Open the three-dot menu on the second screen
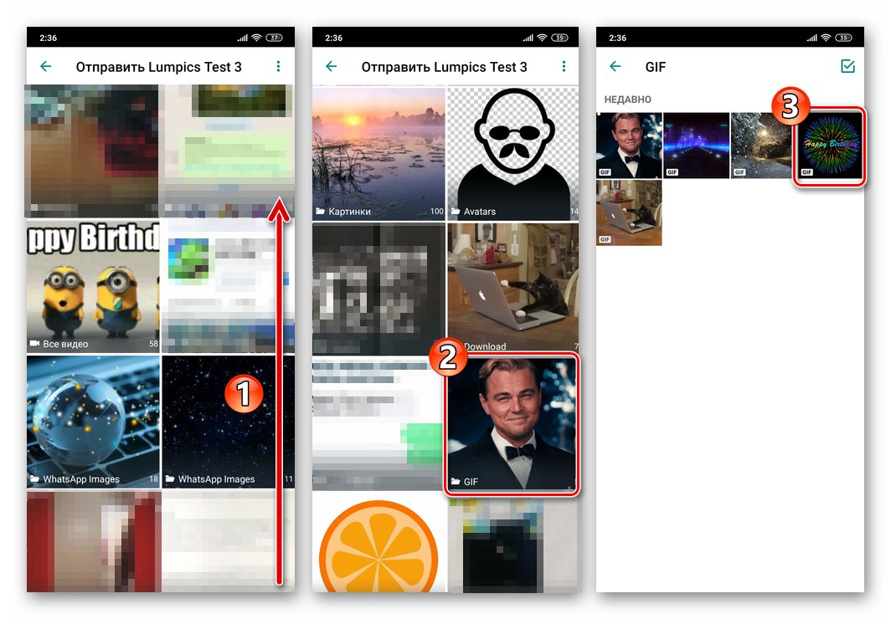This screenshot has height=619, width=891. click(564, 67)
